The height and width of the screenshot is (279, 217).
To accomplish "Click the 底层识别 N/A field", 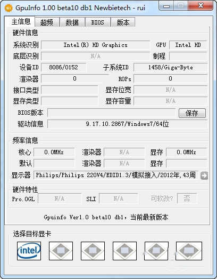I will coord(95,56).
